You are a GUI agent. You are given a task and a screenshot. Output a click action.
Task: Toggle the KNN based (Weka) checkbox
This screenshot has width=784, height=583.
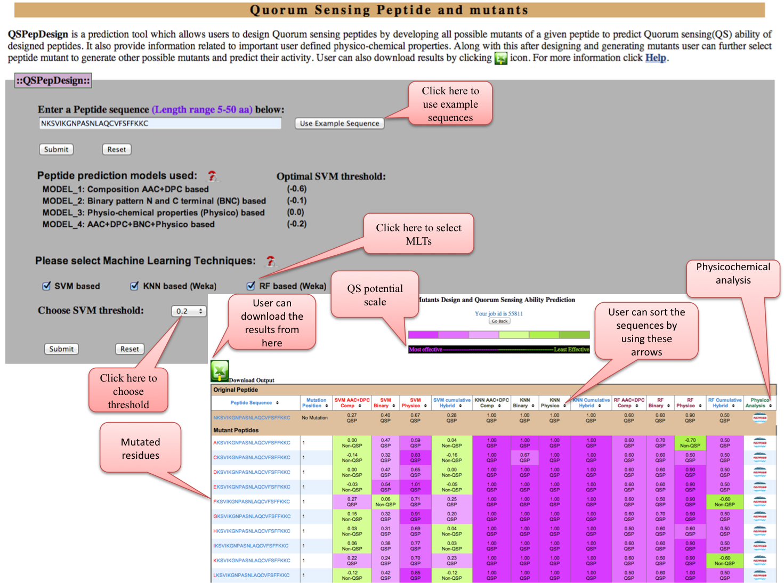pos(135,286)
